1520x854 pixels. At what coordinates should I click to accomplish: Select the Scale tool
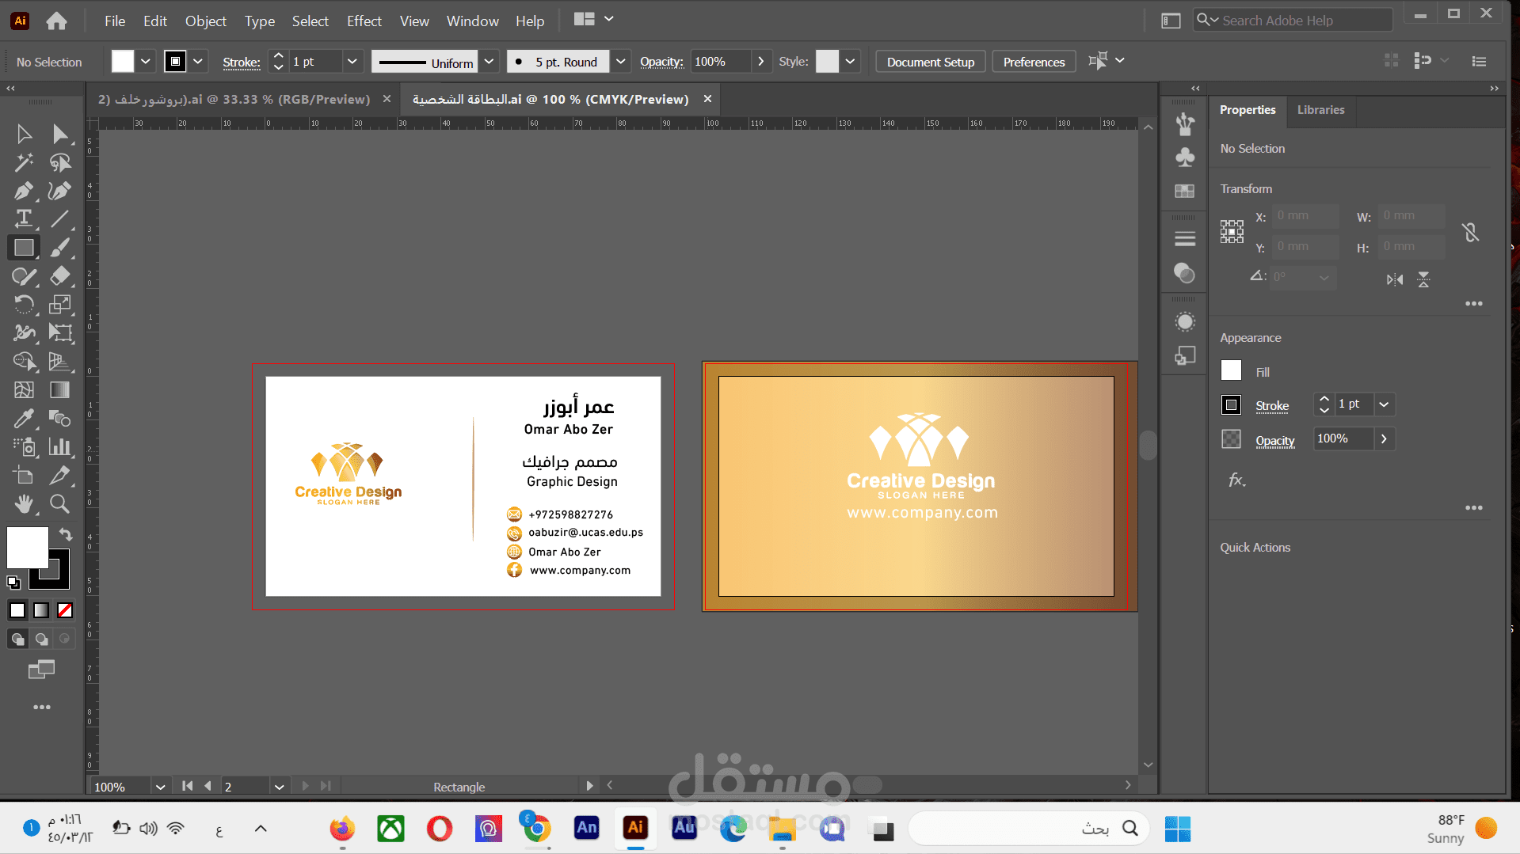click(x=60, y=305)
